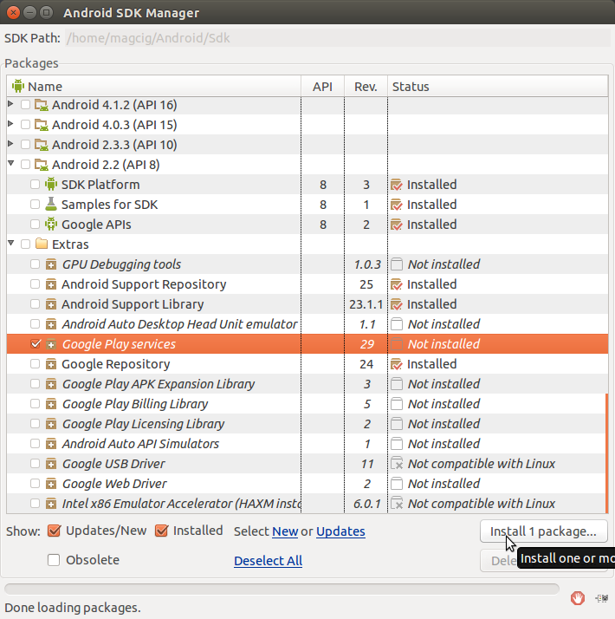Expand the Android 4.0.3 (API 15) node
The width and height of the screenshot is (615, 619).
pos(10,124)
